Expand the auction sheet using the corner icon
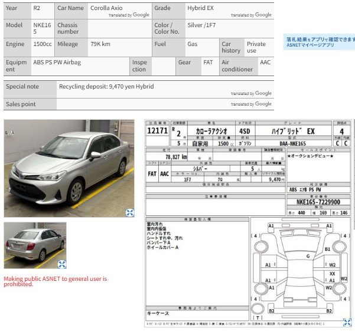This screenshot has height=331, width=355. click(x=347, y=322)
